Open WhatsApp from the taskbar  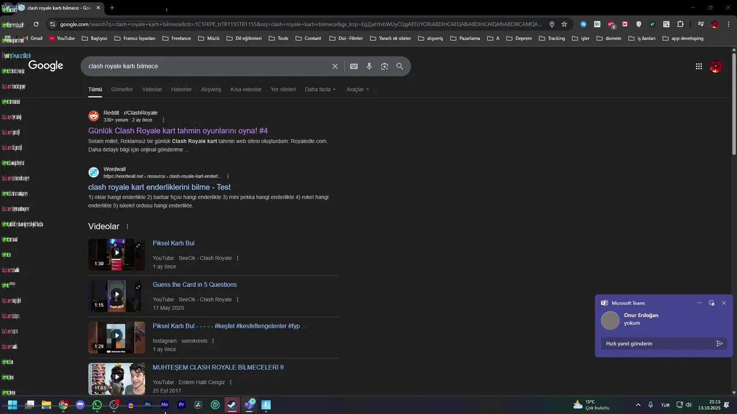point(97,405)
